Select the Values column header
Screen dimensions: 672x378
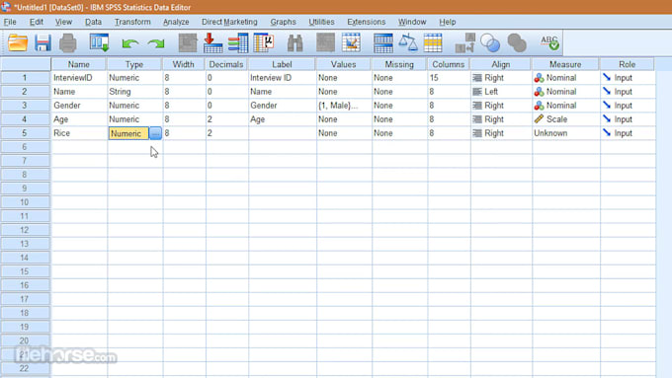pos(343,64)
